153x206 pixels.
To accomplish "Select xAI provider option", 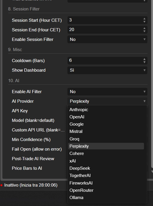I will click(106, 161).
